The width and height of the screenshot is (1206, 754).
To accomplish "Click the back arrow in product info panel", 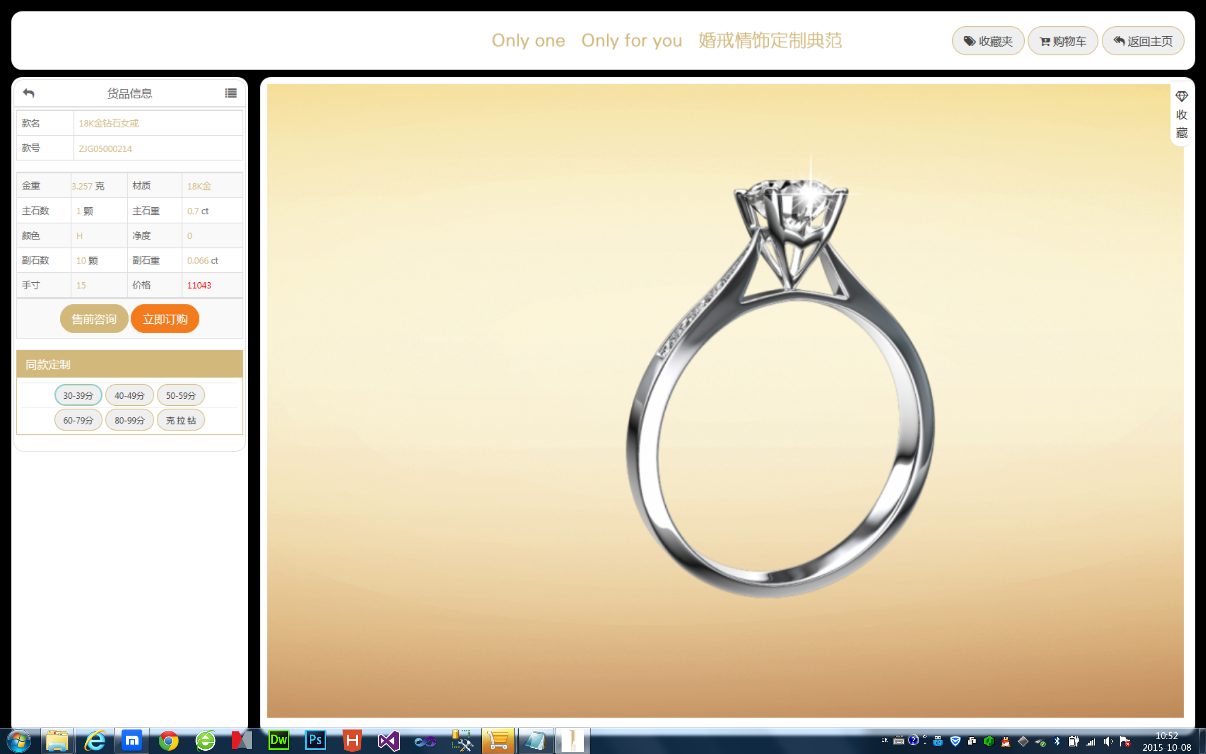I will point(28,93).
